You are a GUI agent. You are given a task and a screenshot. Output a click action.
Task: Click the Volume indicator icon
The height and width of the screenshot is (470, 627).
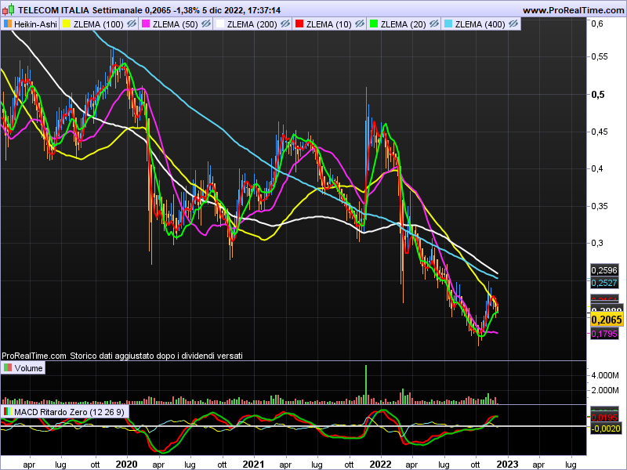point(7,367)
